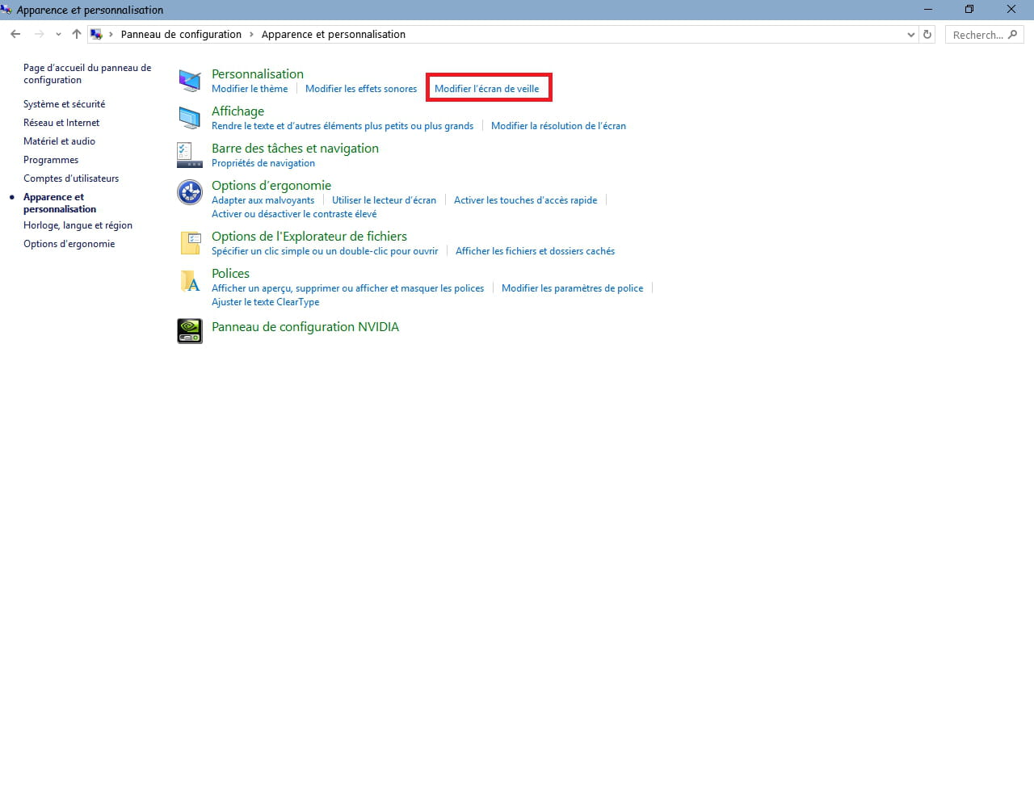Click Afficher un aperçu, supprimer ou afficher polices

pos(347,288)
